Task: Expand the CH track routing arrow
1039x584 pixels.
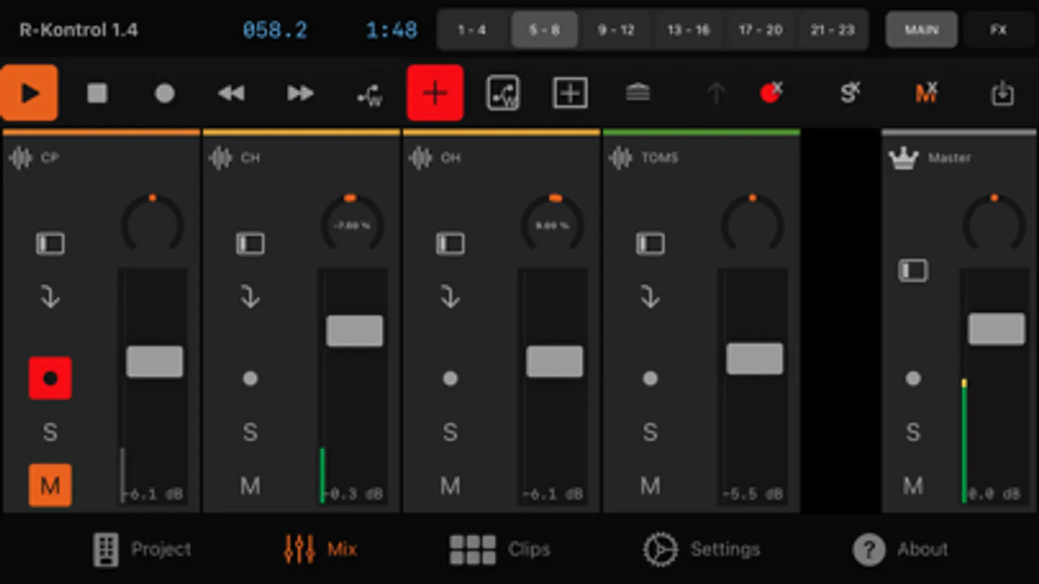Action: point(250,297)
